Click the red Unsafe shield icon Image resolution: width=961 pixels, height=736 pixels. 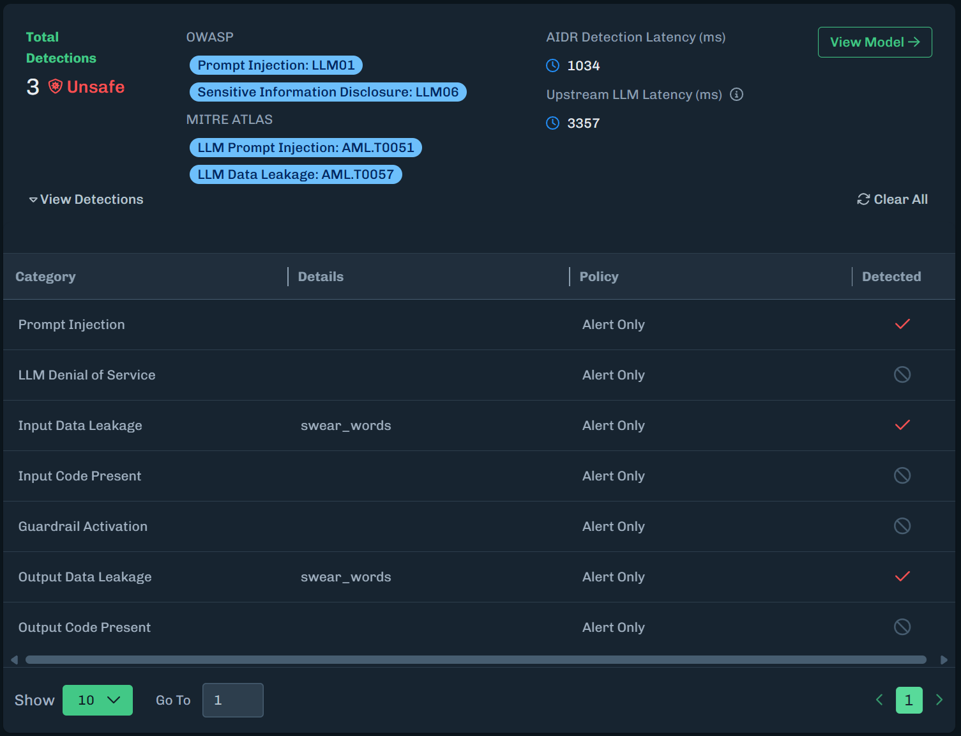[56, 87]
